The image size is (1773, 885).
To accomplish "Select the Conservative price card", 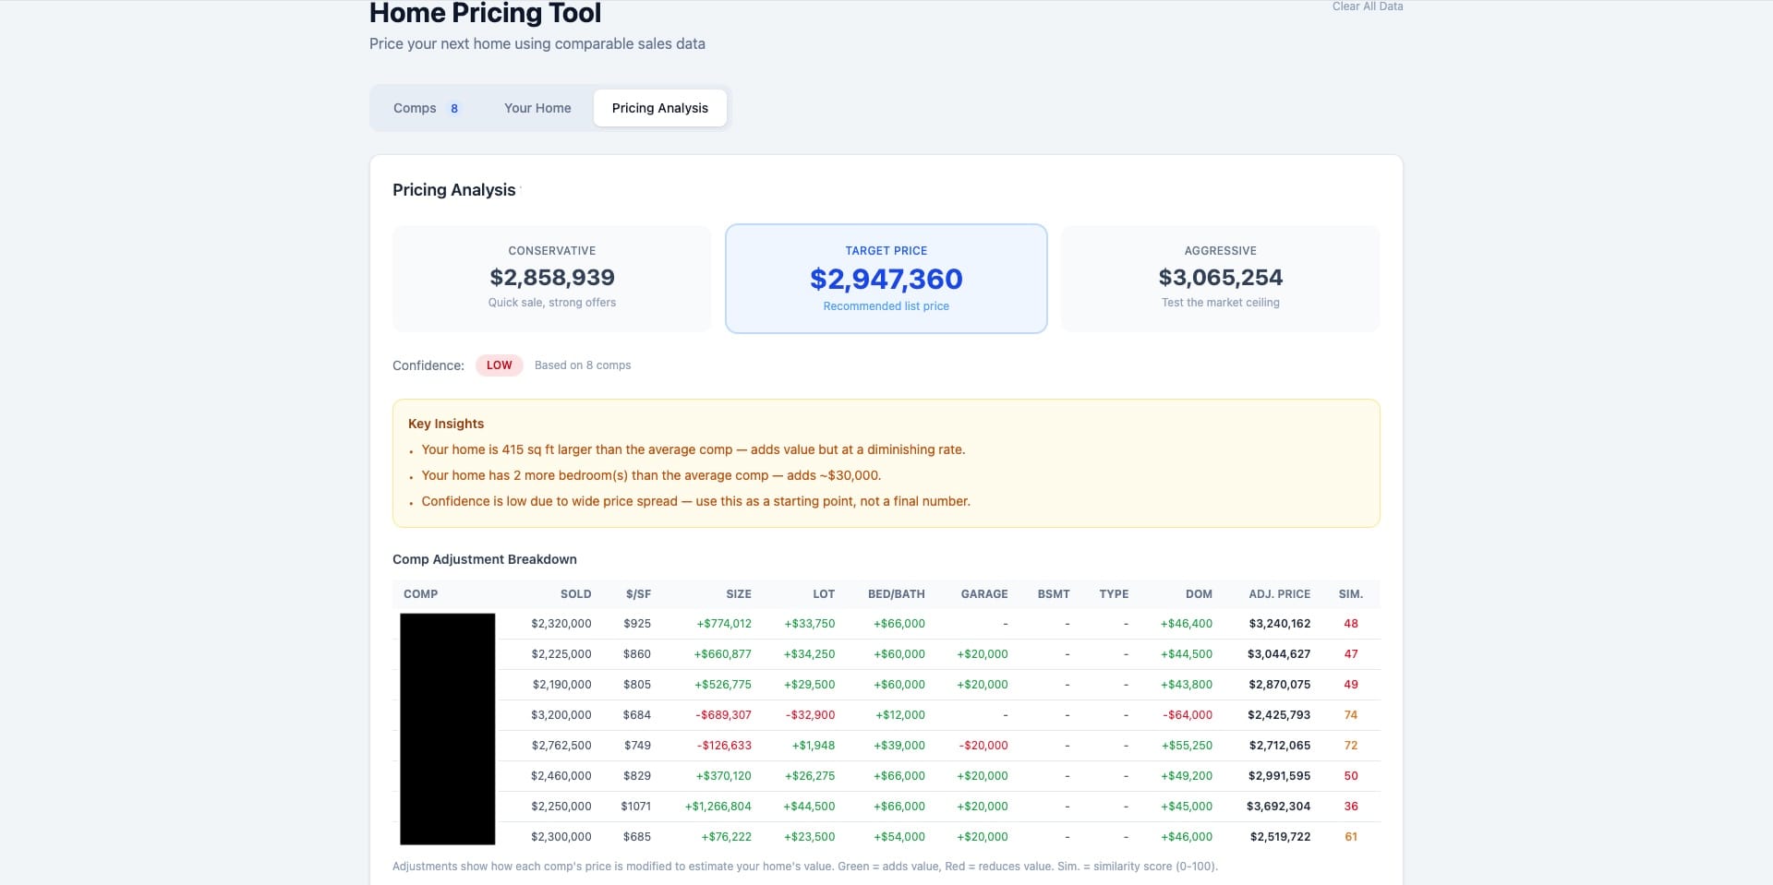I will click(x=552, y=278).
